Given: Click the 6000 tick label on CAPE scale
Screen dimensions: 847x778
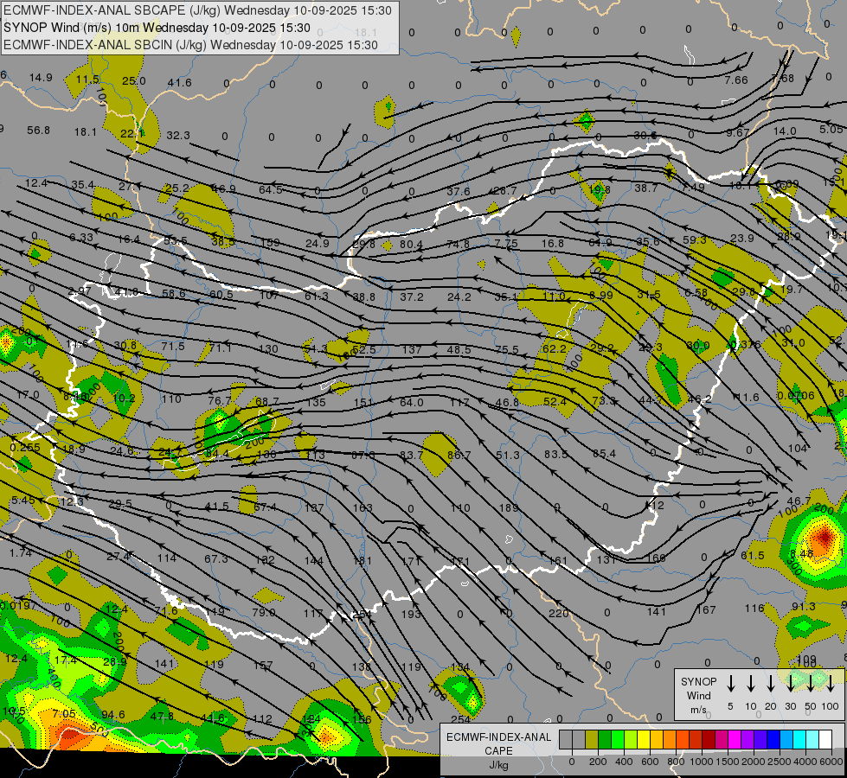Looking at the screenshot, I should pos(832,762).
